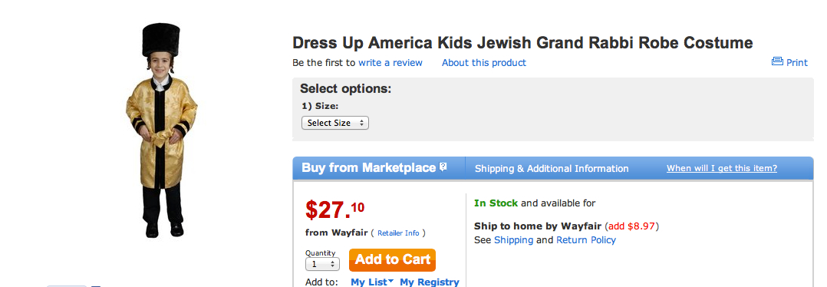Open the Select Size dropdown

click(335, 123)
